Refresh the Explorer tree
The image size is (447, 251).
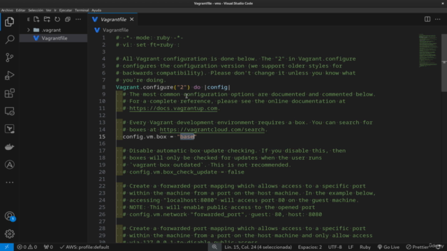(x=57, y=20)
